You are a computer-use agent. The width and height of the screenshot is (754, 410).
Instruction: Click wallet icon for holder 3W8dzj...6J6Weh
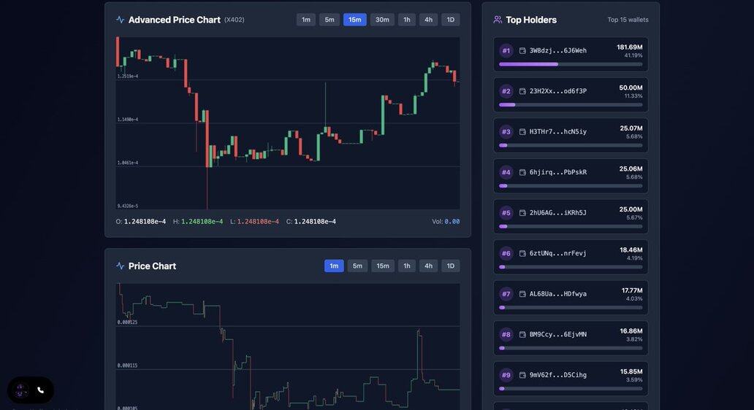[522, 51]
